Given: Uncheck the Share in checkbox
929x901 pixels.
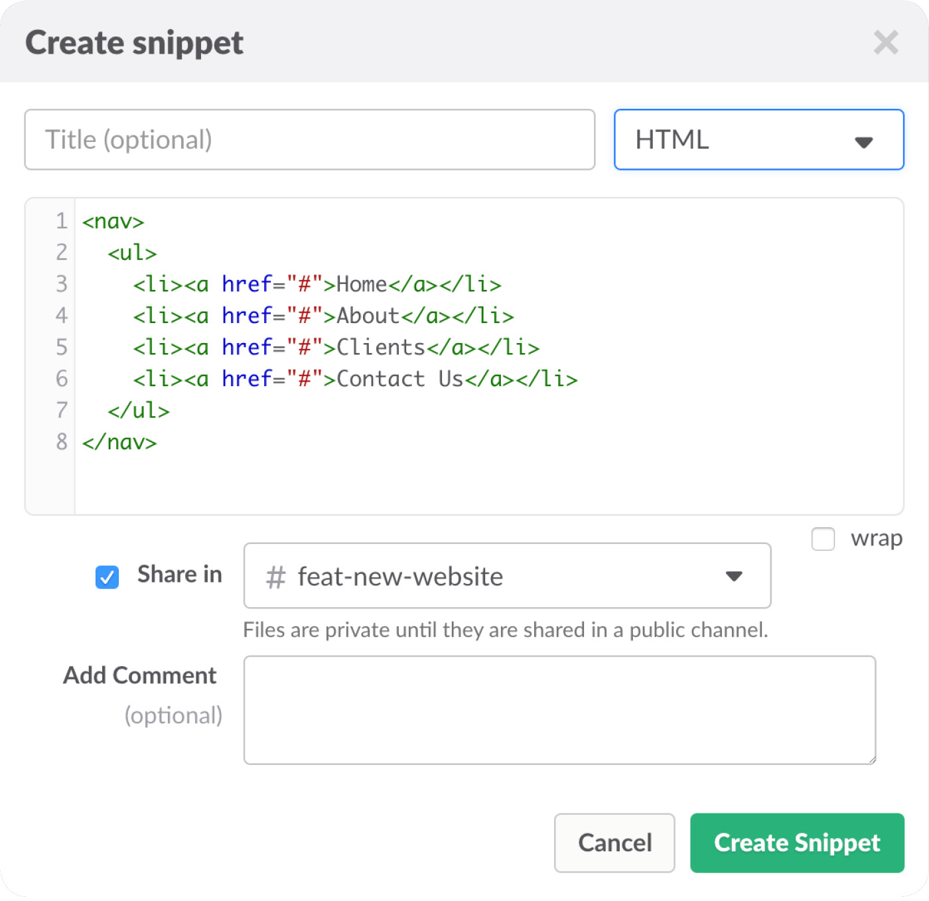Looking at the screenshot, I should [x=107, y=577].
